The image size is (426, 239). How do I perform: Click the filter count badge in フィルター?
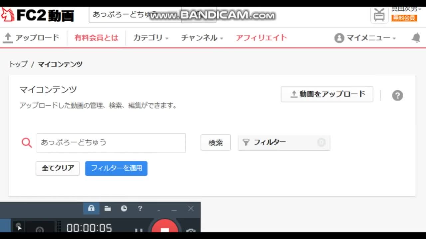(321, 142)
